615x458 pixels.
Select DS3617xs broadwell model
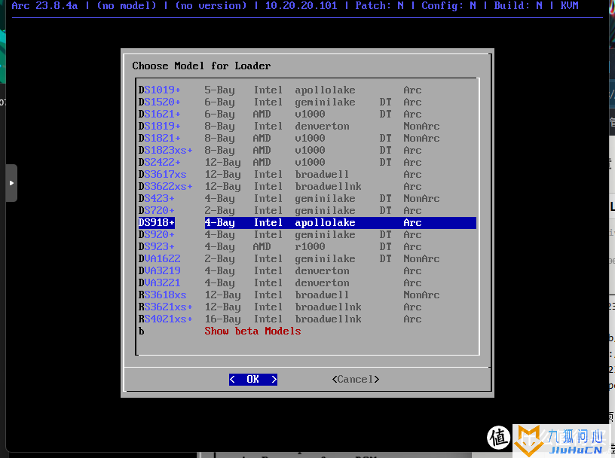[x=307, y=175]
